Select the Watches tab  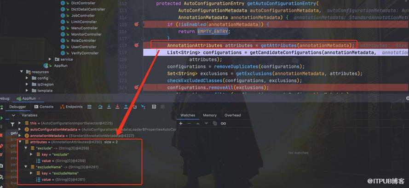coord(188,115)
